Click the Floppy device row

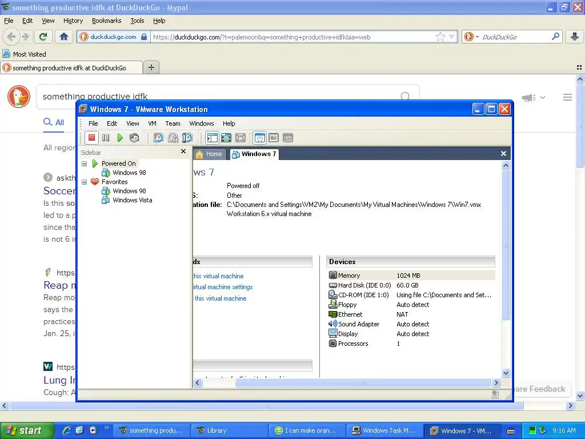point(411,305)
